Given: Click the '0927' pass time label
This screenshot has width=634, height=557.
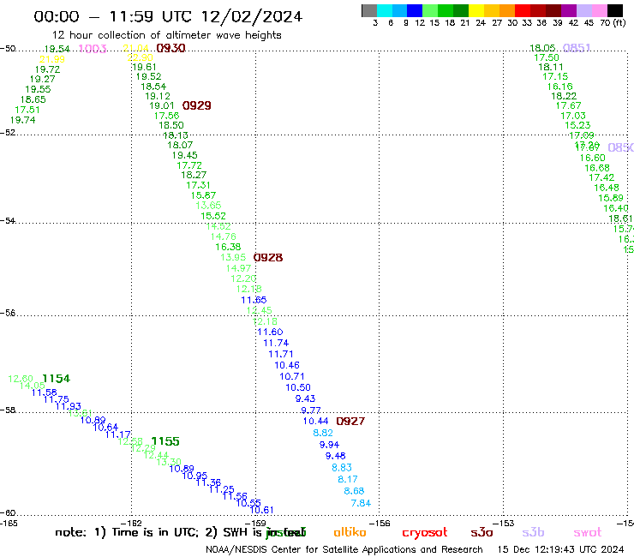Looking at the screenshot, I should tap(350, 421).
